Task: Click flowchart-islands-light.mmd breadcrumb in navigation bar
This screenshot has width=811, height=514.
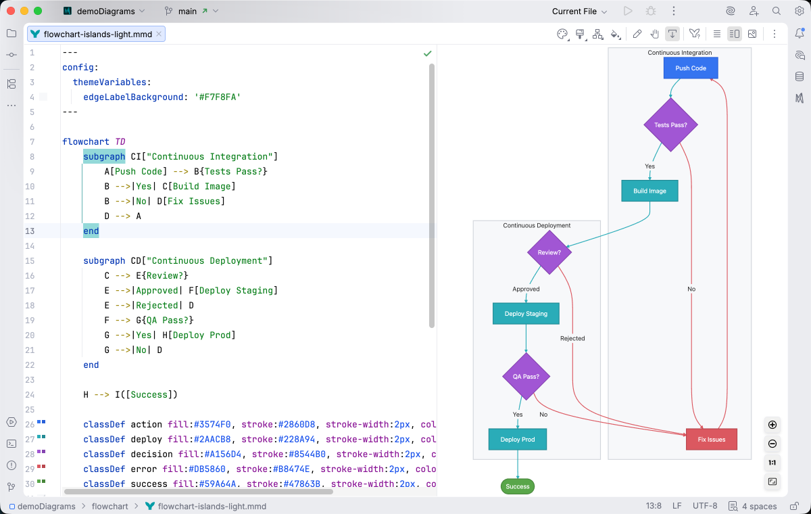Action: pyautogui.click(x=205, y=506)
